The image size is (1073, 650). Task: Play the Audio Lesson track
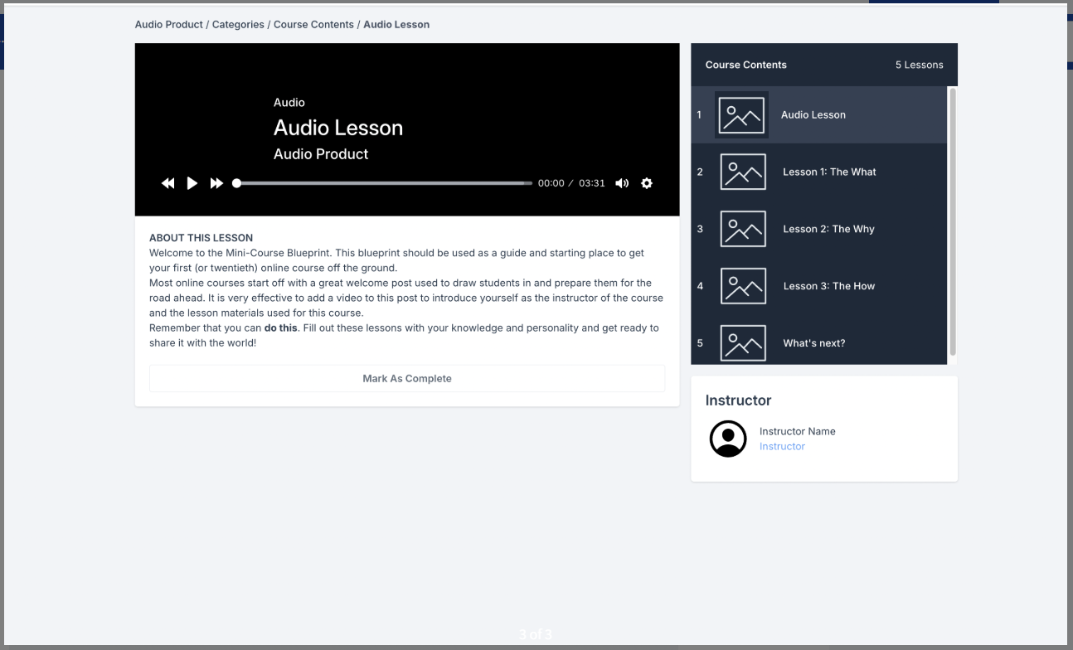click(x=192, y=183)
